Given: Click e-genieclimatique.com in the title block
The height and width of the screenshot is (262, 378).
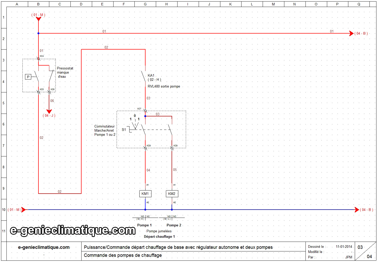Looking at the screenshot, I should coord(44,247).
